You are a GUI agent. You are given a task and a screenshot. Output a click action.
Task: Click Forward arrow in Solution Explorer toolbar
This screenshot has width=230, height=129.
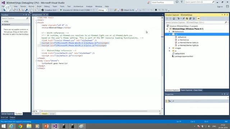(170, 19)
